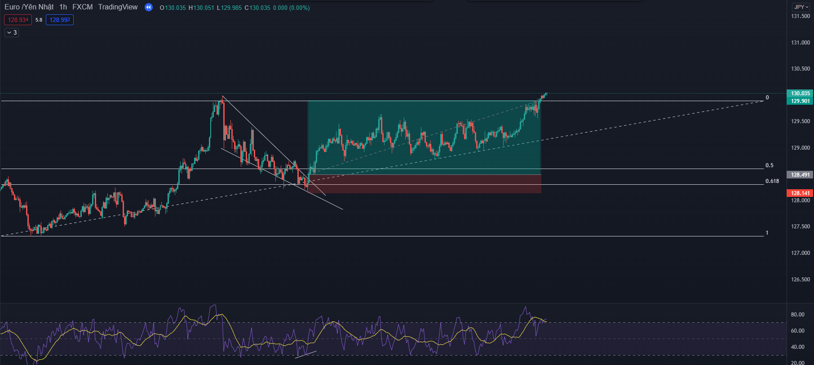Click the RSI 80.00 scale label
This screenshot has height=365, width=814.
pos(797,315)
